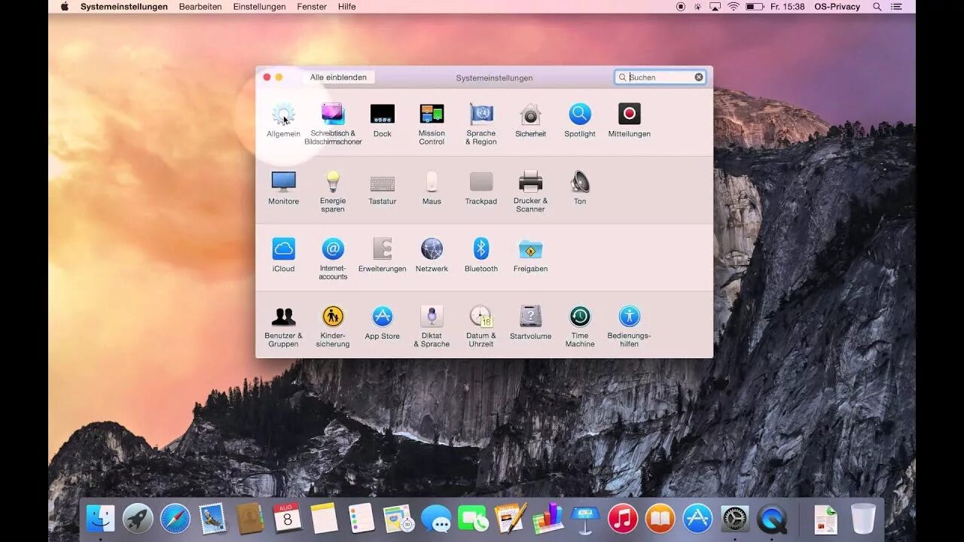Open iCloud preferences

(x=283, y=255)
